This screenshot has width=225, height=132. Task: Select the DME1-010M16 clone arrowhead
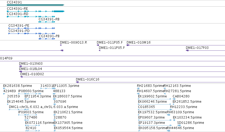(x=128, y=45)
